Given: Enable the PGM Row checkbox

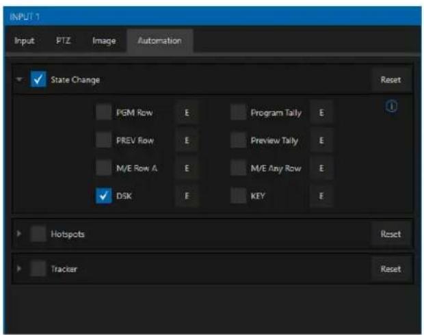Looking at the screenshot, I should 104,113.
